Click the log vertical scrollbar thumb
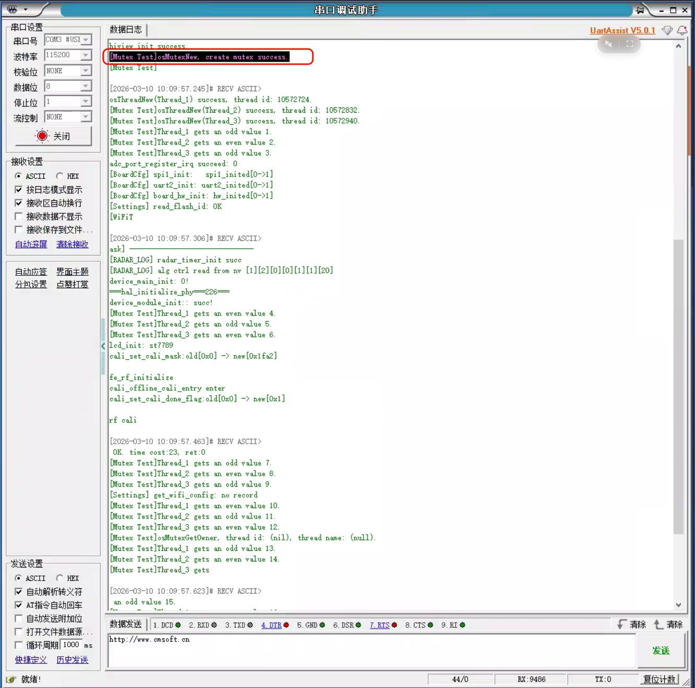695x688 pixels. click(678, 387)
